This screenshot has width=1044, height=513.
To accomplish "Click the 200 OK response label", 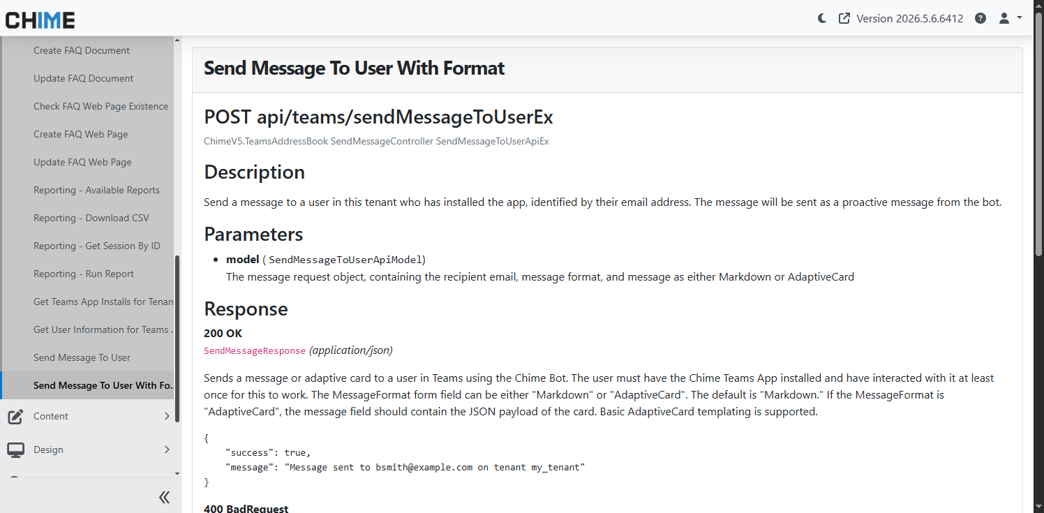I will (223, 334).
